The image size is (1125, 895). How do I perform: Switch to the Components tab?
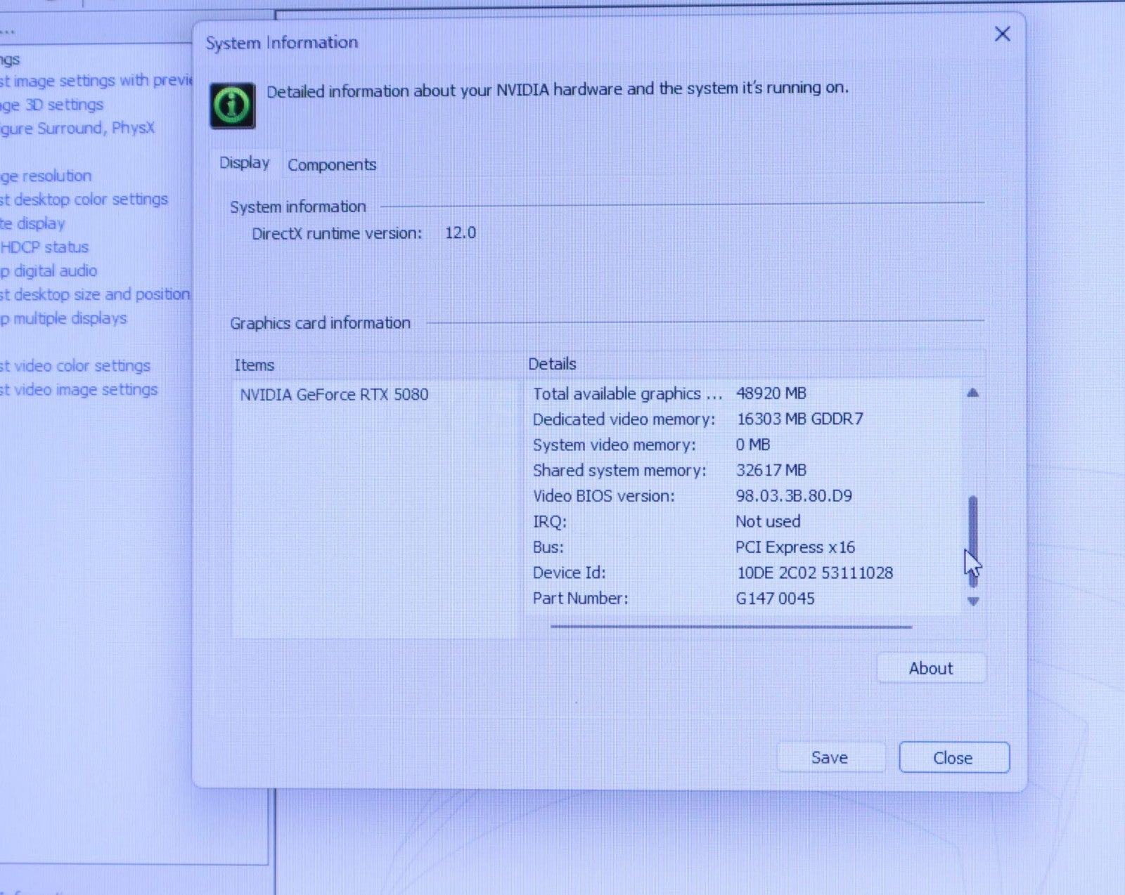coord(332,164)
